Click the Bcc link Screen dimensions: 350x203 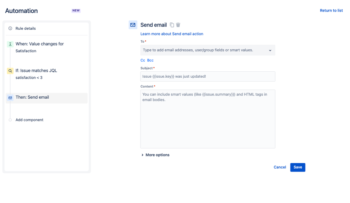tap(150, 60)
